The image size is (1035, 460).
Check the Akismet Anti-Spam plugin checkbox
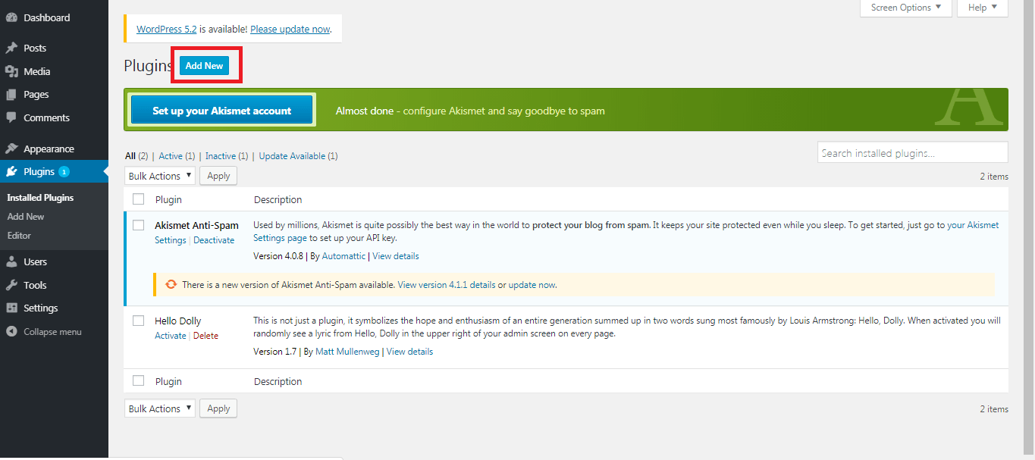pyautogui.click(x=138, y=225)
